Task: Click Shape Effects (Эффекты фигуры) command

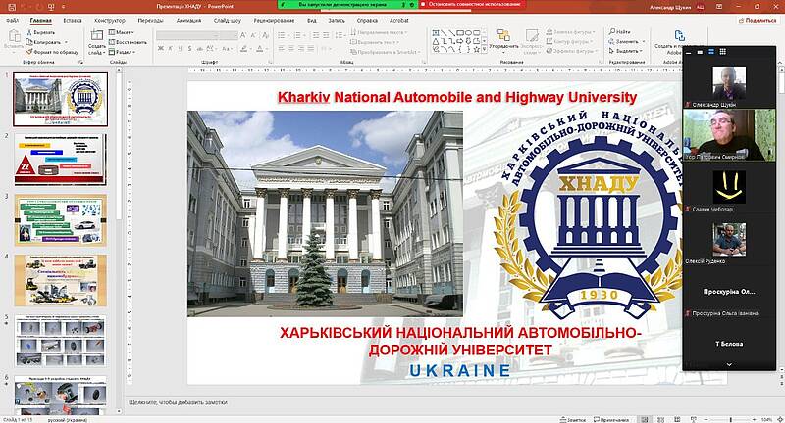Action: [570, 51]
